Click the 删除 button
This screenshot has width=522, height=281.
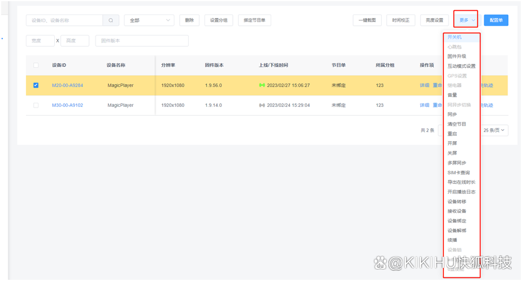pyautogui.click(x=189, y=20)
